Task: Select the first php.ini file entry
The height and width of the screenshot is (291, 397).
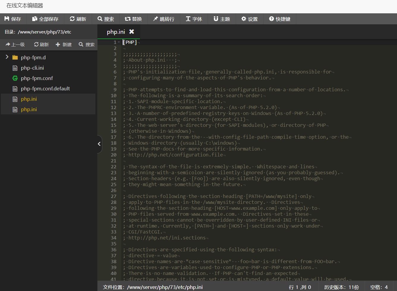Action: coord(48,99)
